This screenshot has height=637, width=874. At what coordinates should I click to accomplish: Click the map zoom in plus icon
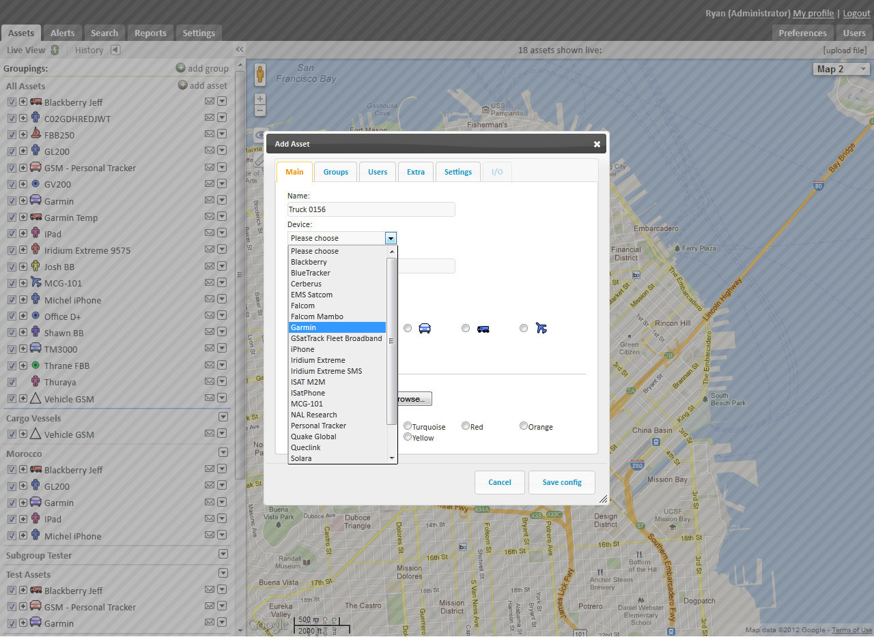(260, 99)
